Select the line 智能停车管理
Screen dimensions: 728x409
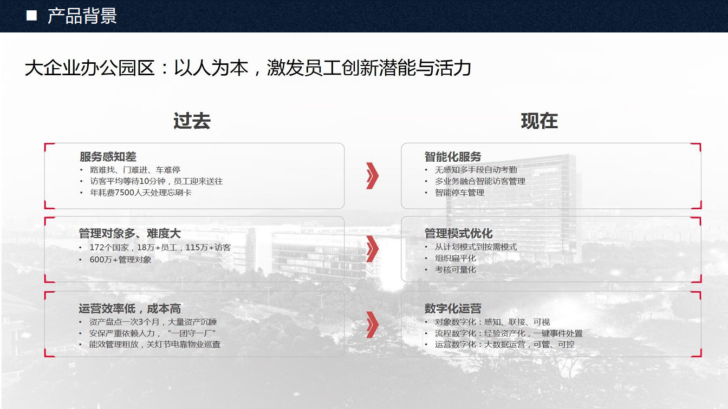[x=459, y=193]
